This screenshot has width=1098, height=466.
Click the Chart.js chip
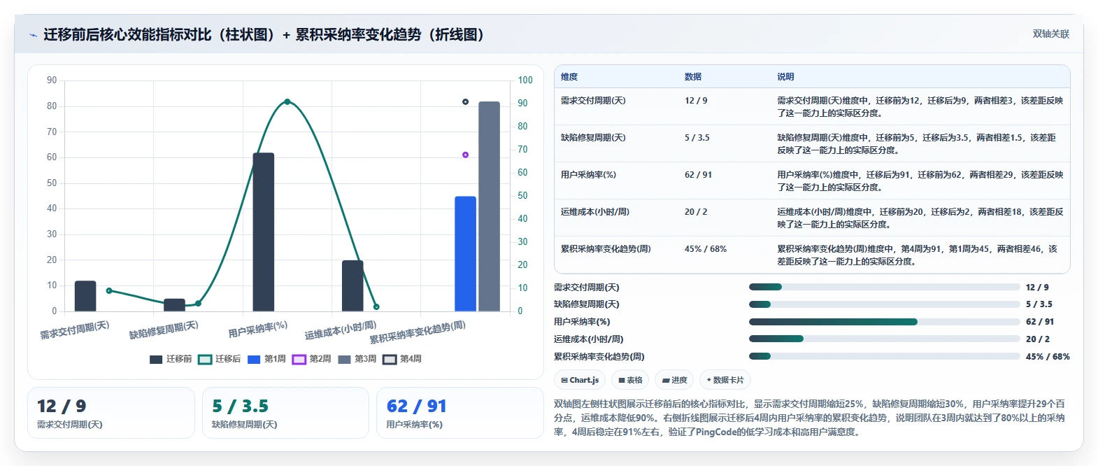[580, 380]
